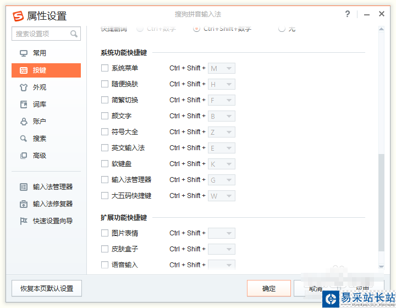
Task: Click the flag icon for 快速设置向导
Action: coord(24,221)
